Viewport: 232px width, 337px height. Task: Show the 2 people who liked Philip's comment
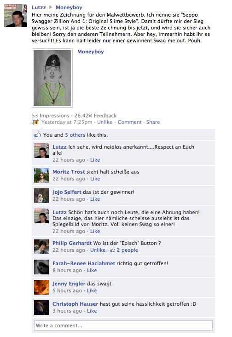click(124, 250)
